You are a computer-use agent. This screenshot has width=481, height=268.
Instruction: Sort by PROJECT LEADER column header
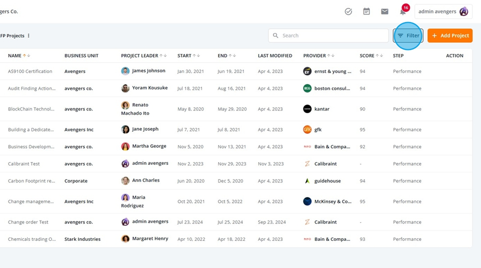144,56
